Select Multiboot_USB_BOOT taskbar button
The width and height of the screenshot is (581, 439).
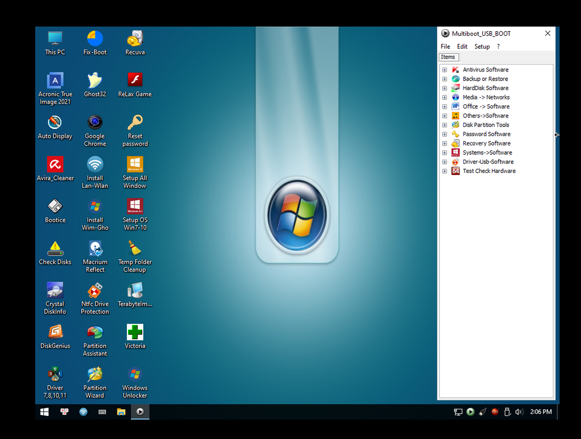[x=140, y=412]
